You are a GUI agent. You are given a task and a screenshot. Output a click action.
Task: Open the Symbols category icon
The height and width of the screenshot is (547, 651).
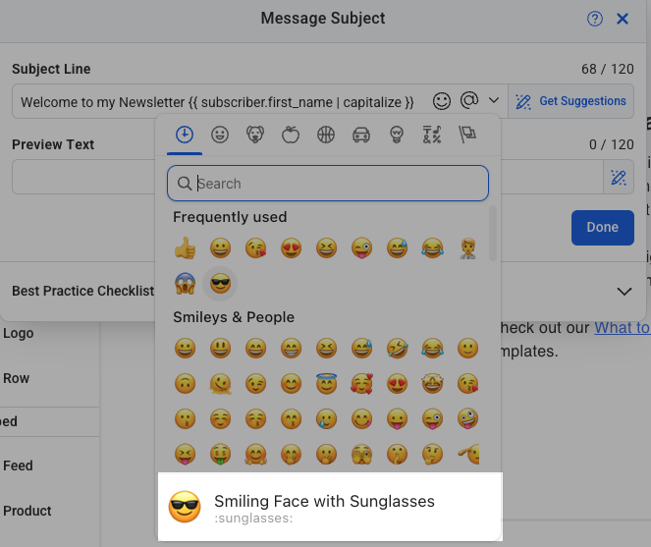click(432, 136)
